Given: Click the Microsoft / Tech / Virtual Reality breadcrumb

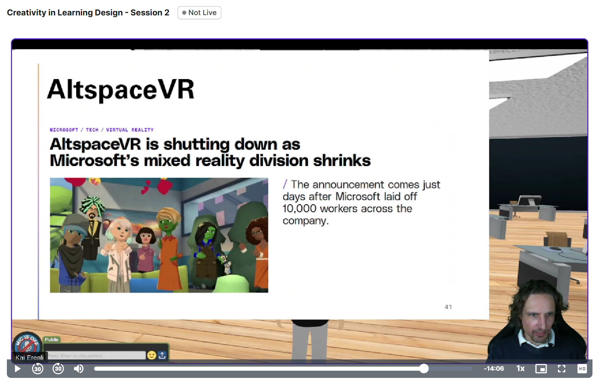Looking at the screenshot, I should (102, 130).
